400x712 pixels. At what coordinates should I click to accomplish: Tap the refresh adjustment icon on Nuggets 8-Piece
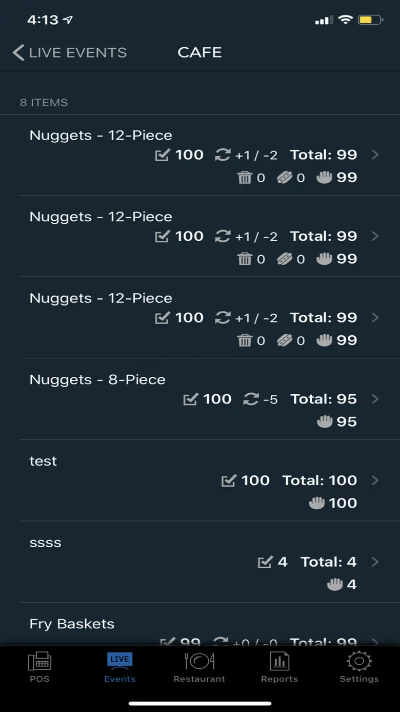251,399
